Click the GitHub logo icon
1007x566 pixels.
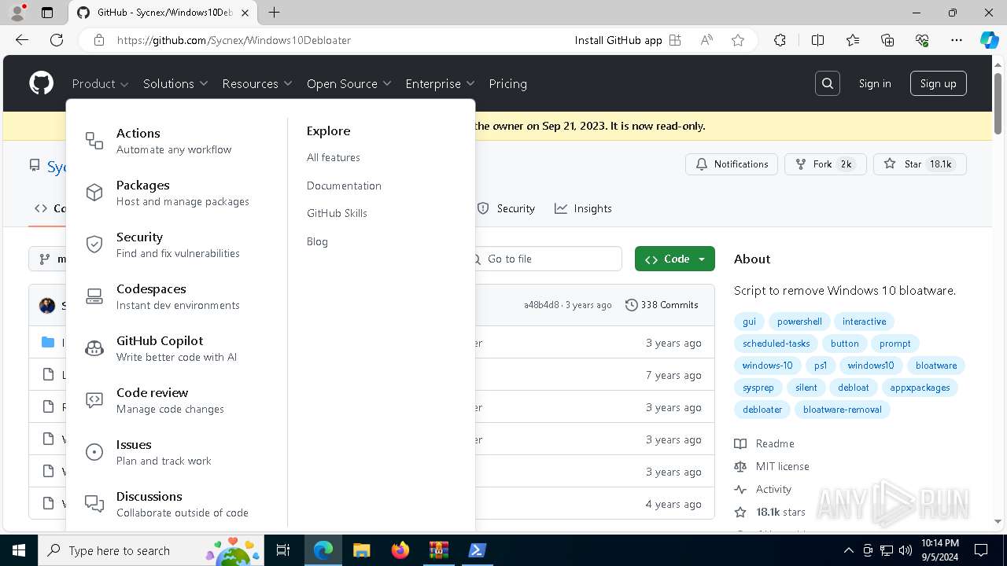pyautogui.click(x=41, y=83)
